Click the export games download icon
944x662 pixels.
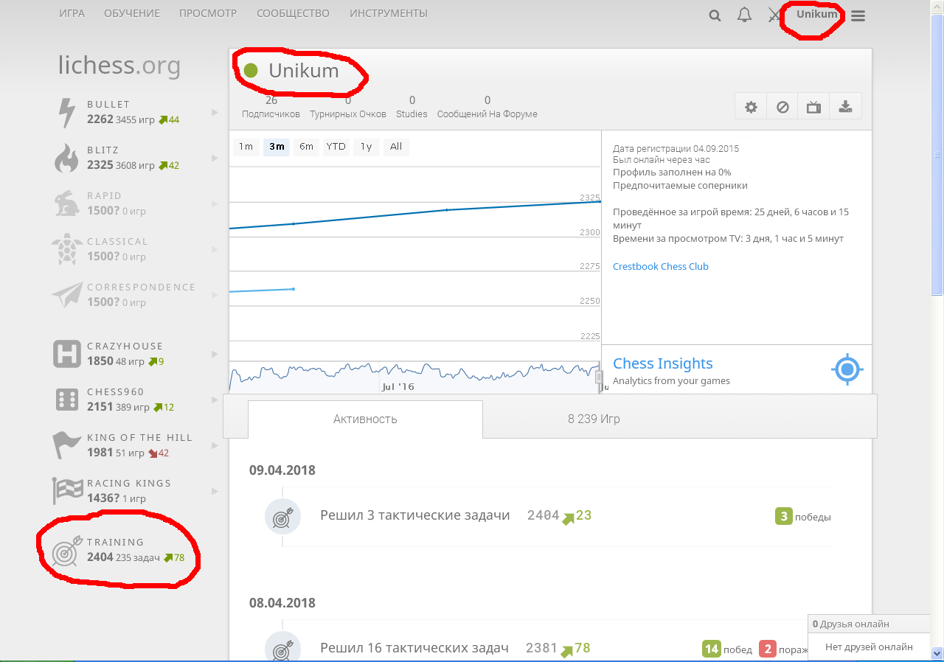(846, 107)
